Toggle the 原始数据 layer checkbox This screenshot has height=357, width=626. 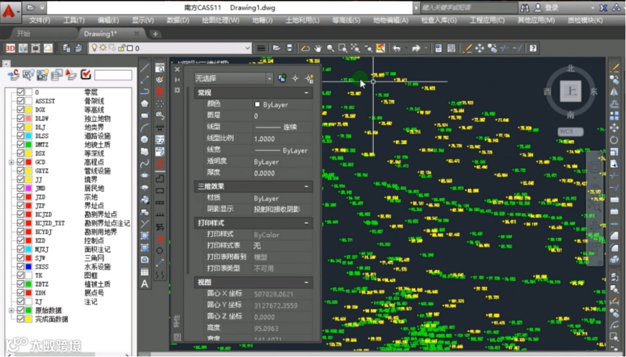[x=20, y=310]
